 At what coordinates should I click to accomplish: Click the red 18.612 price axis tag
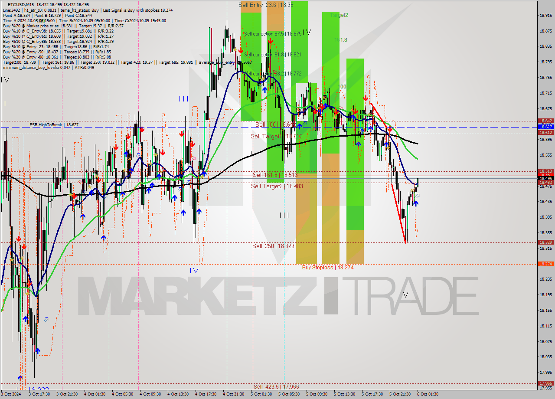[545, 133]
